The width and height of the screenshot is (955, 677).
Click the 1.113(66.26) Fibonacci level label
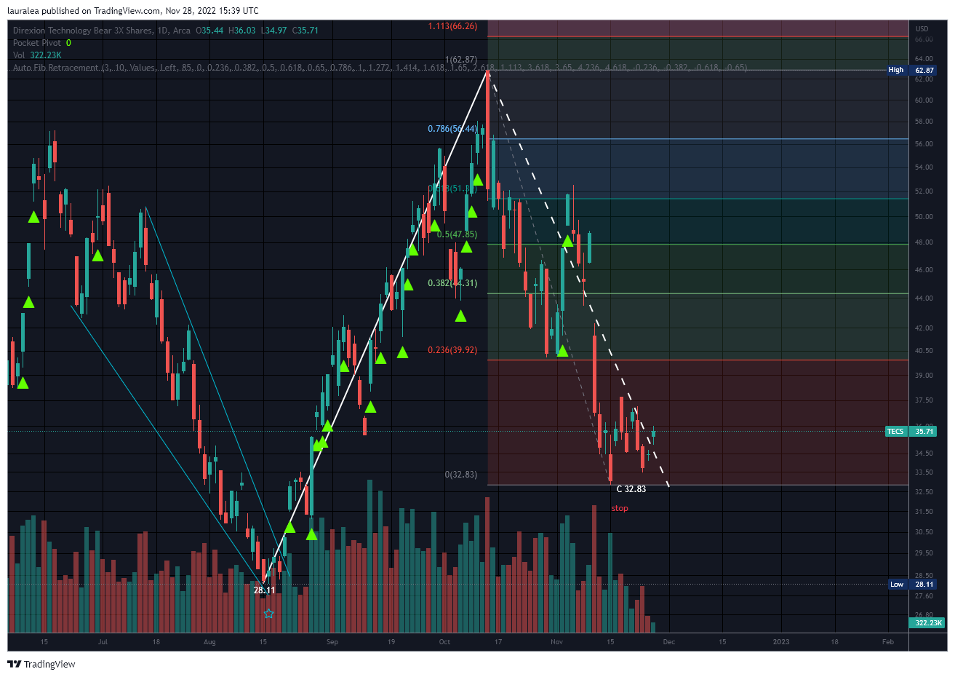[452, 26]
